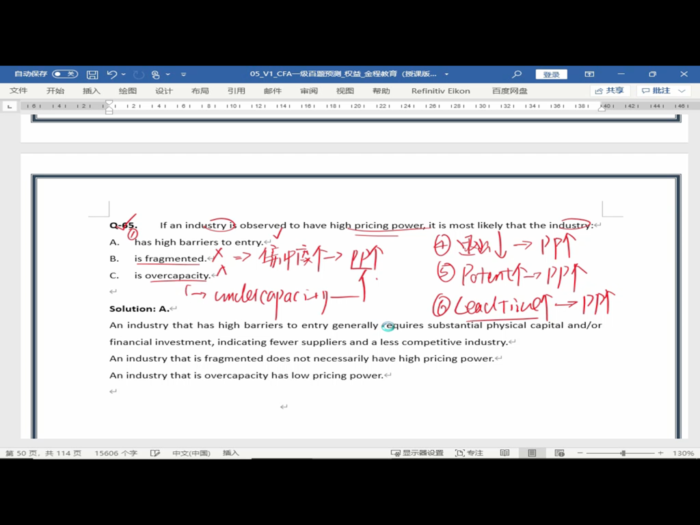Click the zoom in plus button
The image size is (700, 525).
tap(660, 453)
